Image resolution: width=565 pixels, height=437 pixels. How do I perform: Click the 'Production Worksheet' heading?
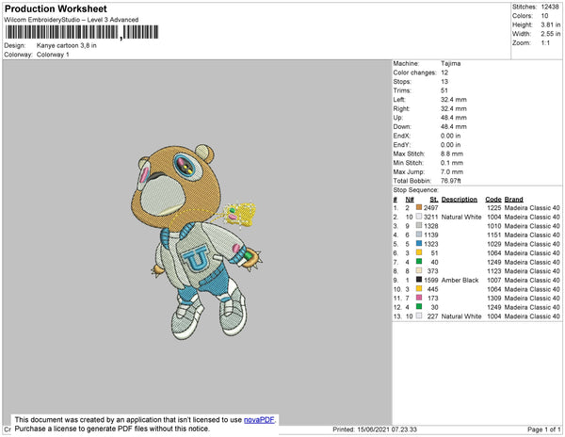point(56,8)
